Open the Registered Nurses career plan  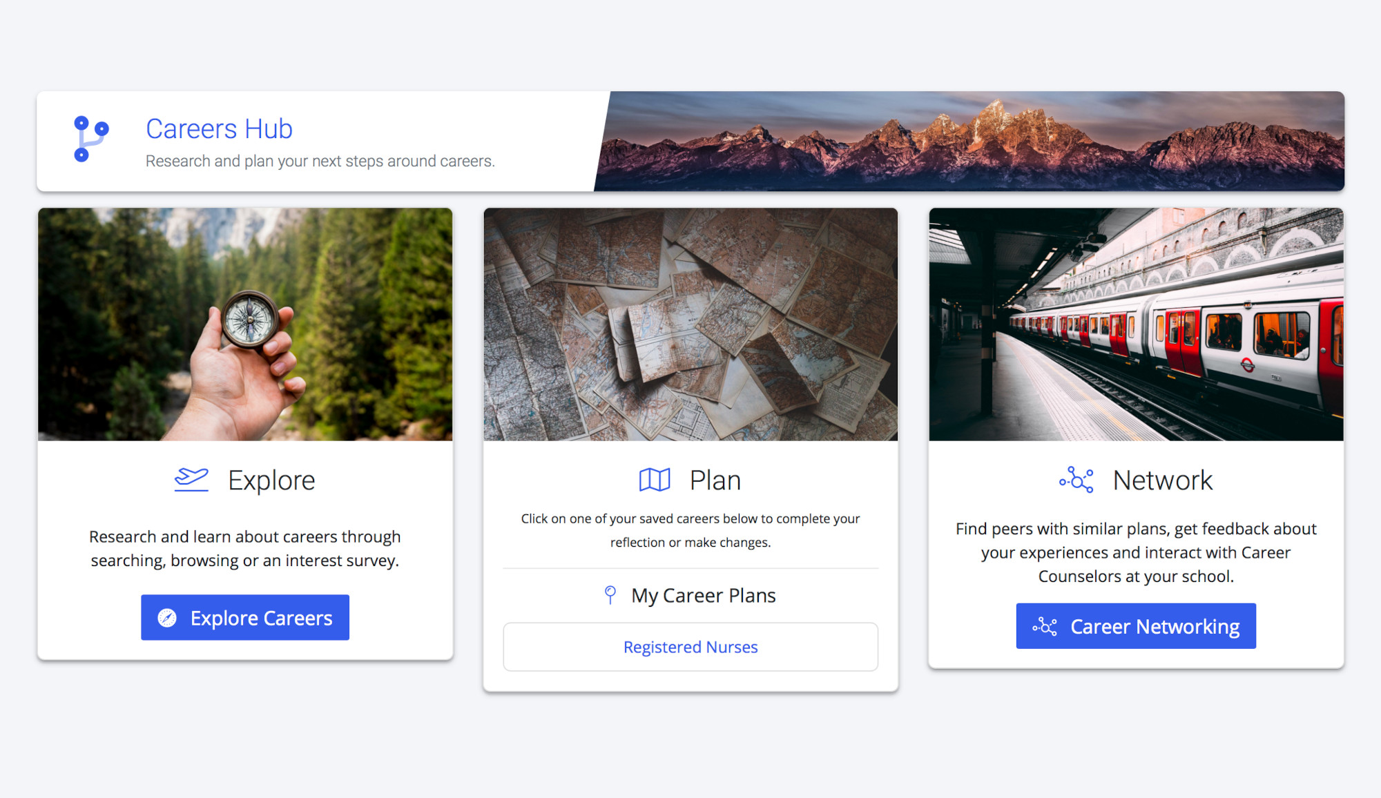pyautogui.click(x=690, y=647)
